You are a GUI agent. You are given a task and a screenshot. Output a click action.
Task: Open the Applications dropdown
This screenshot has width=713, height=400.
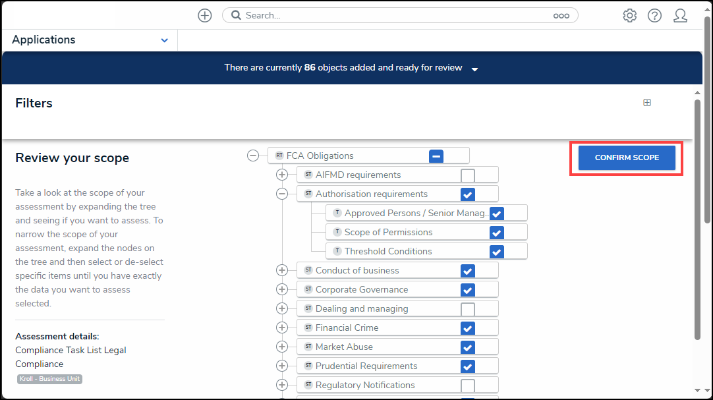pyautogui.click(x=164, y=40)
